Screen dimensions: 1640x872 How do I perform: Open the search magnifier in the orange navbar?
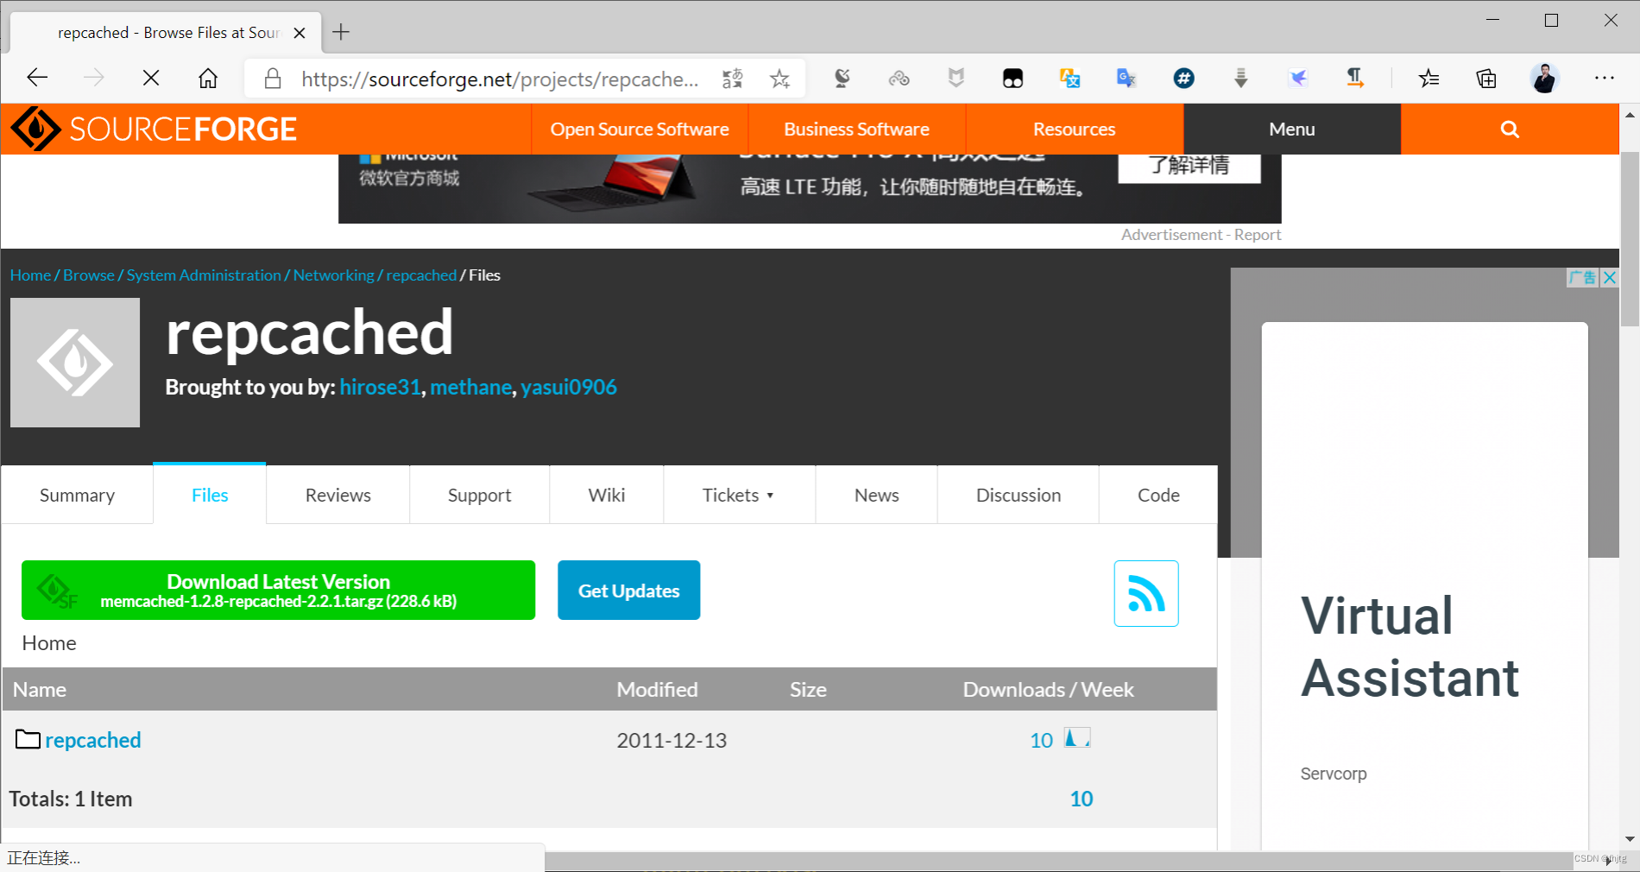tap(1509, 129)
